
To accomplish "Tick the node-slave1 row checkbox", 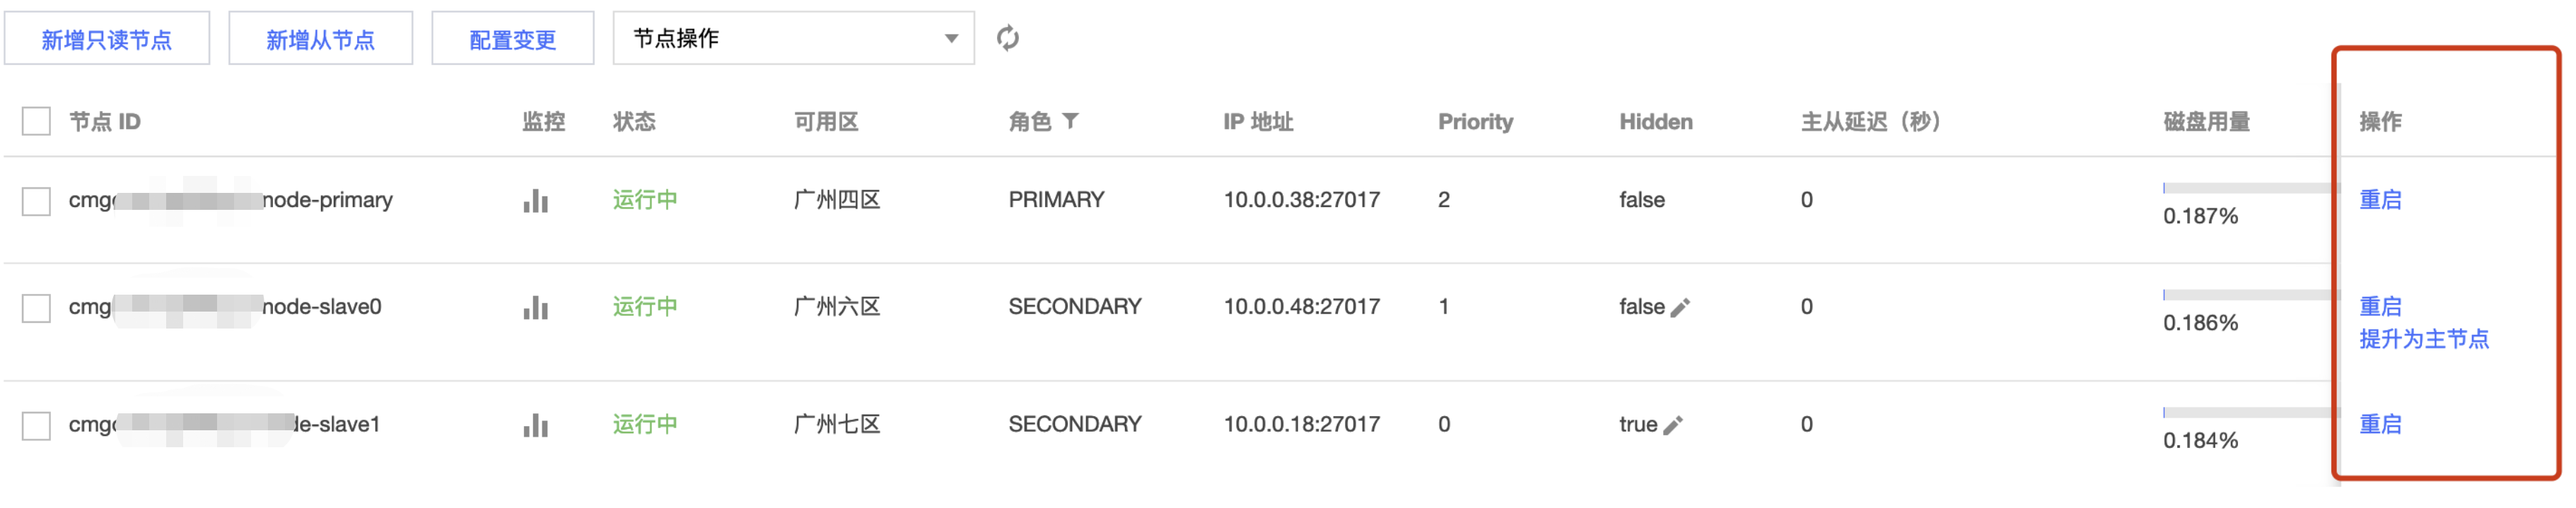I will pos(36,425).
